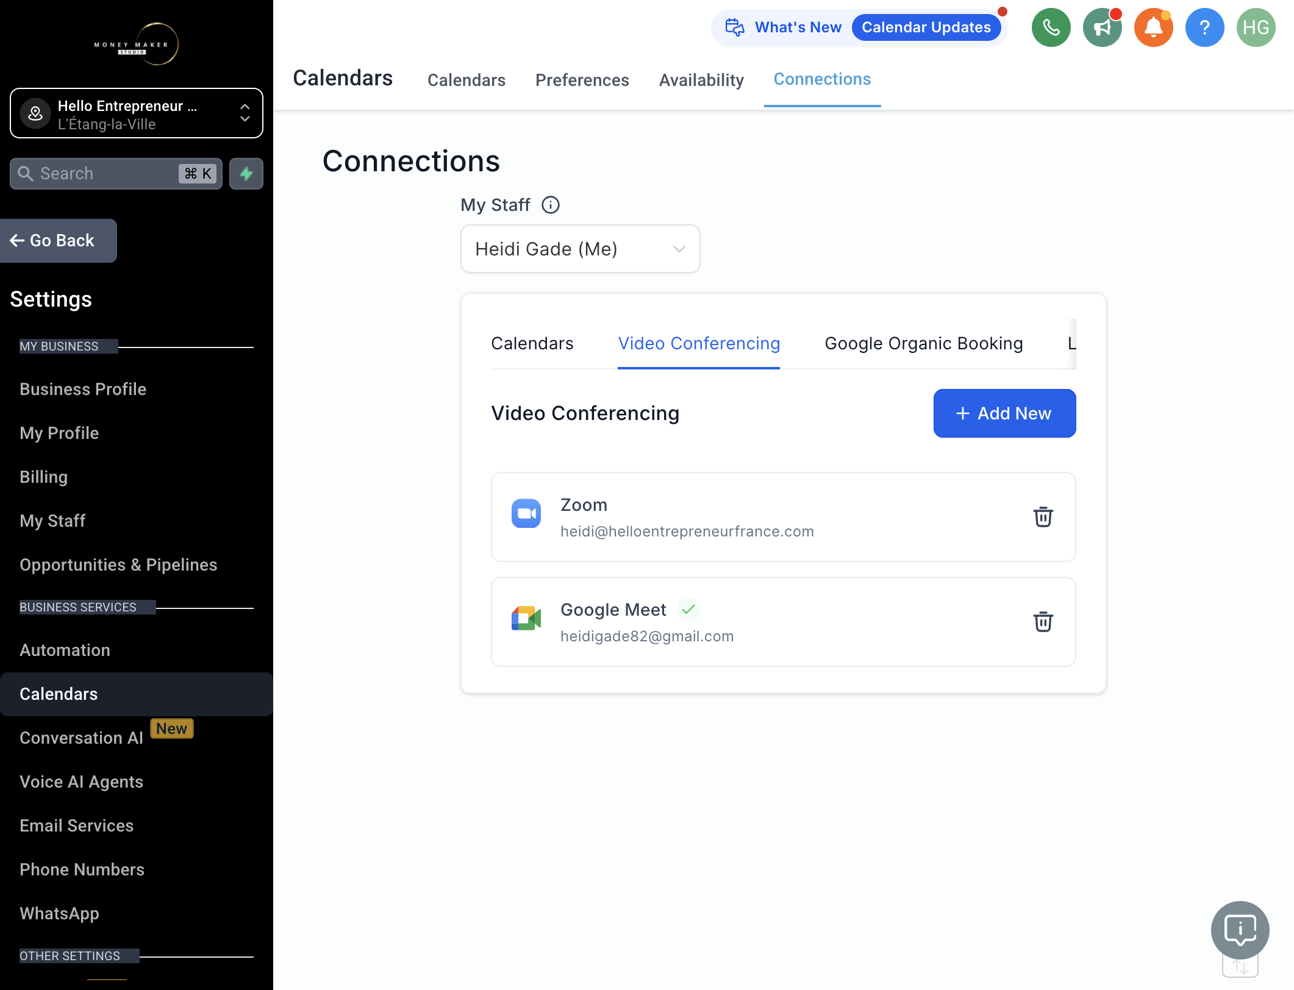Click the Add New button
The image size is (1294, 990).
(1004, 413)
